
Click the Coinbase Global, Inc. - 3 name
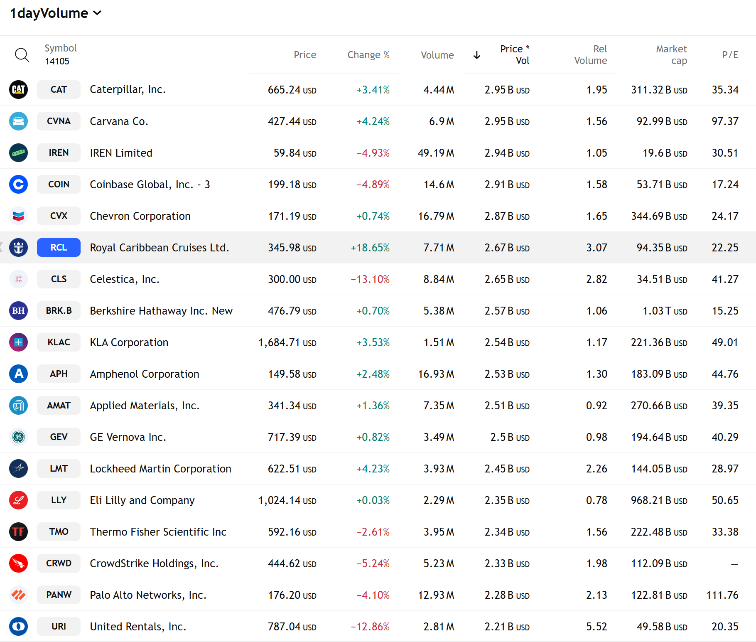150,184
